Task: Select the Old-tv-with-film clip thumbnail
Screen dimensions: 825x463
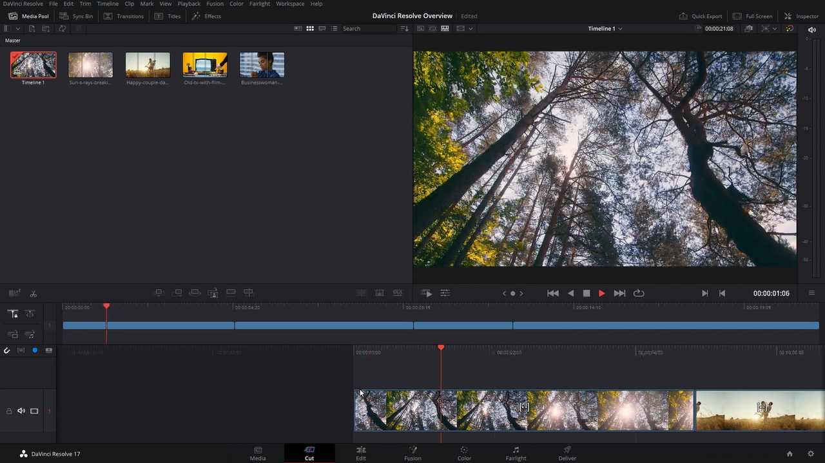Action: point(205,65)
